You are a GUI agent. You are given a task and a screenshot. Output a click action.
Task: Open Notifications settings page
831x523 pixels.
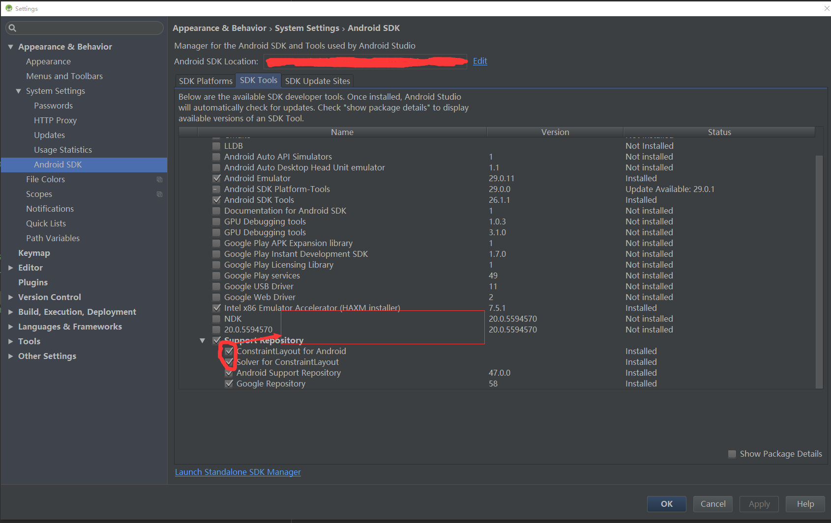tap(50, 209)
